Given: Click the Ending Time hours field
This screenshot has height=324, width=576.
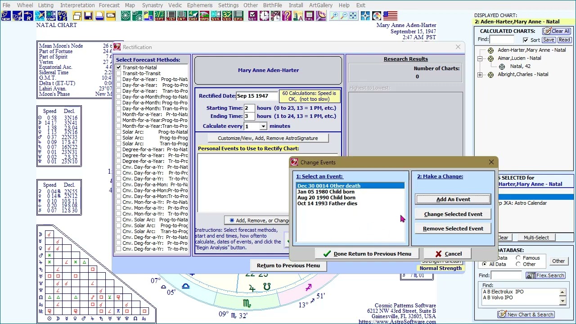Looking at the screenshot, I should pos(249,116).
